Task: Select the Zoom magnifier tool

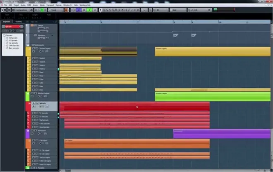Action: pyautogui.click(x=116, y=10)
